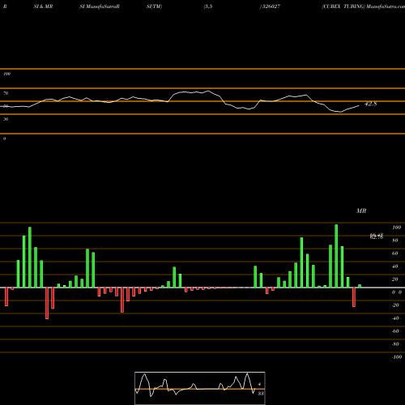This screenshot has width=405, height=405.
Task: Click the '(5,5' parameter text in header
Action: tap(208, 6)
